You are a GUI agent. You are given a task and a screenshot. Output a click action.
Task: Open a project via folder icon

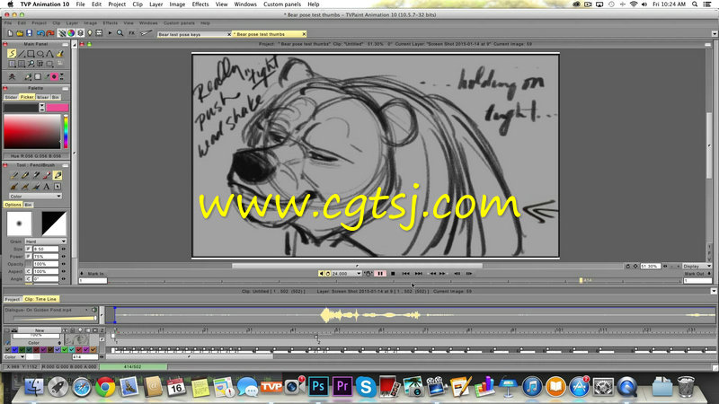(20, 33)
